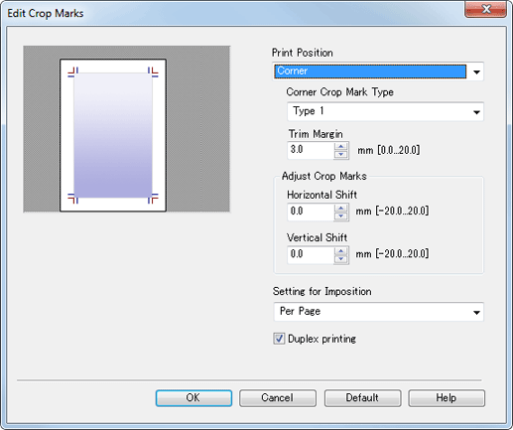Select the Horizontal Shift value field

point(311,212)
